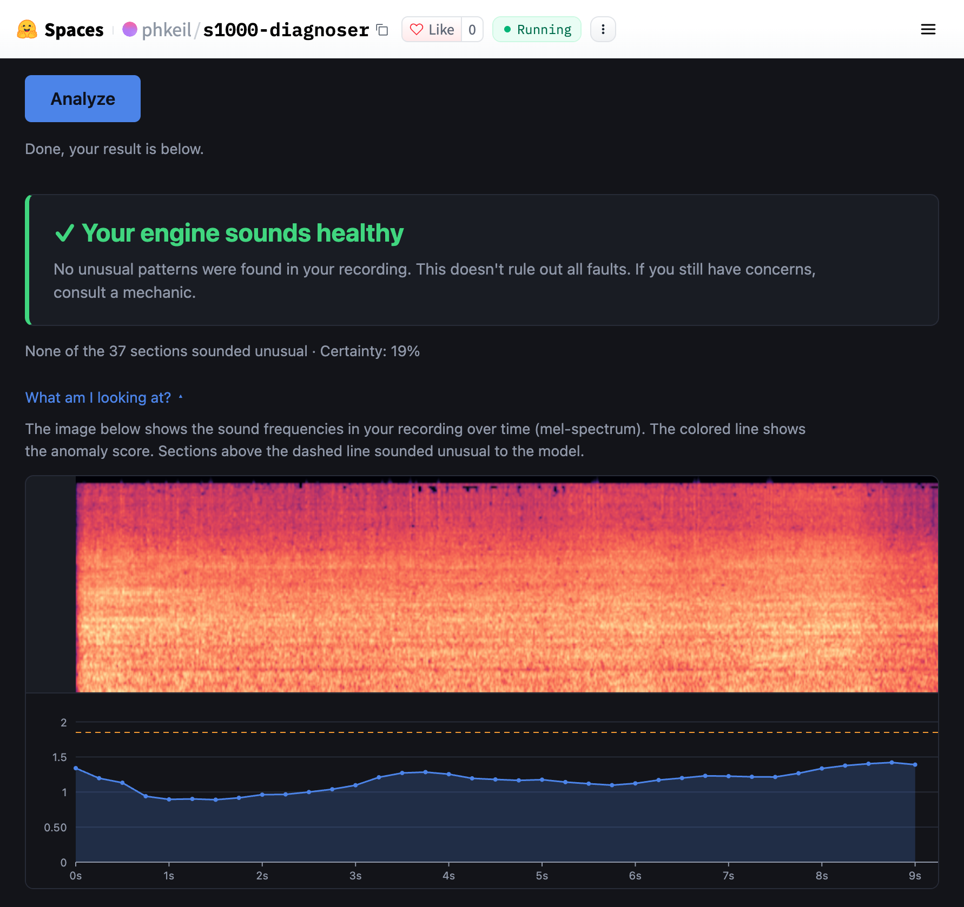Click the anomaly score point at 1s
Viewport: 964px width, 907px height.
[x=169, y=799]
